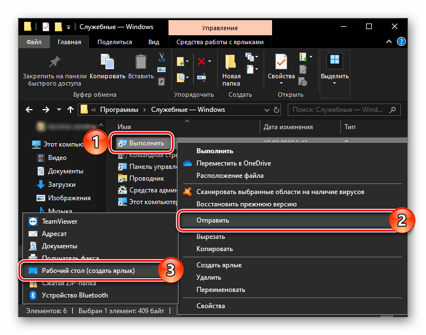Click the search magnifier icon

[392, 110]
